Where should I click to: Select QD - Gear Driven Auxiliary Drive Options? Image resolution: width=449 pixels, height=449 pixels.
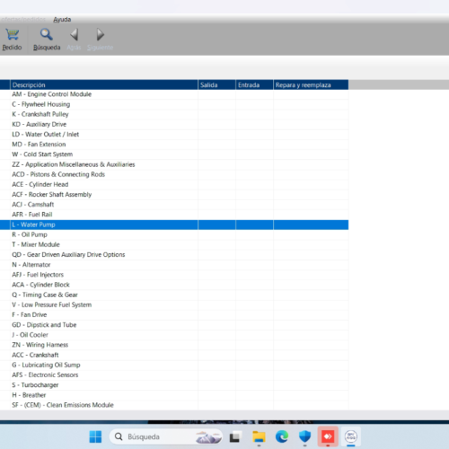coord(174,255)
